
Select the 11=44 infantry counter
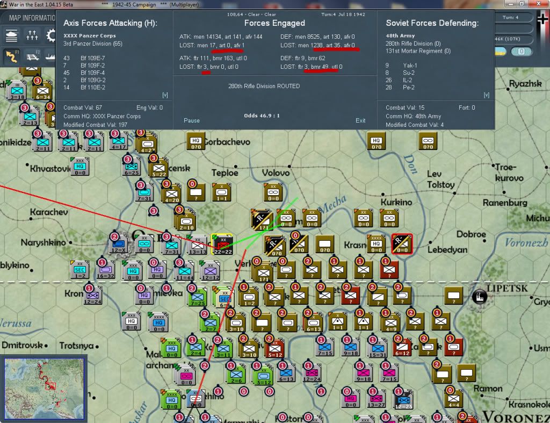click(x=185, y=271)
